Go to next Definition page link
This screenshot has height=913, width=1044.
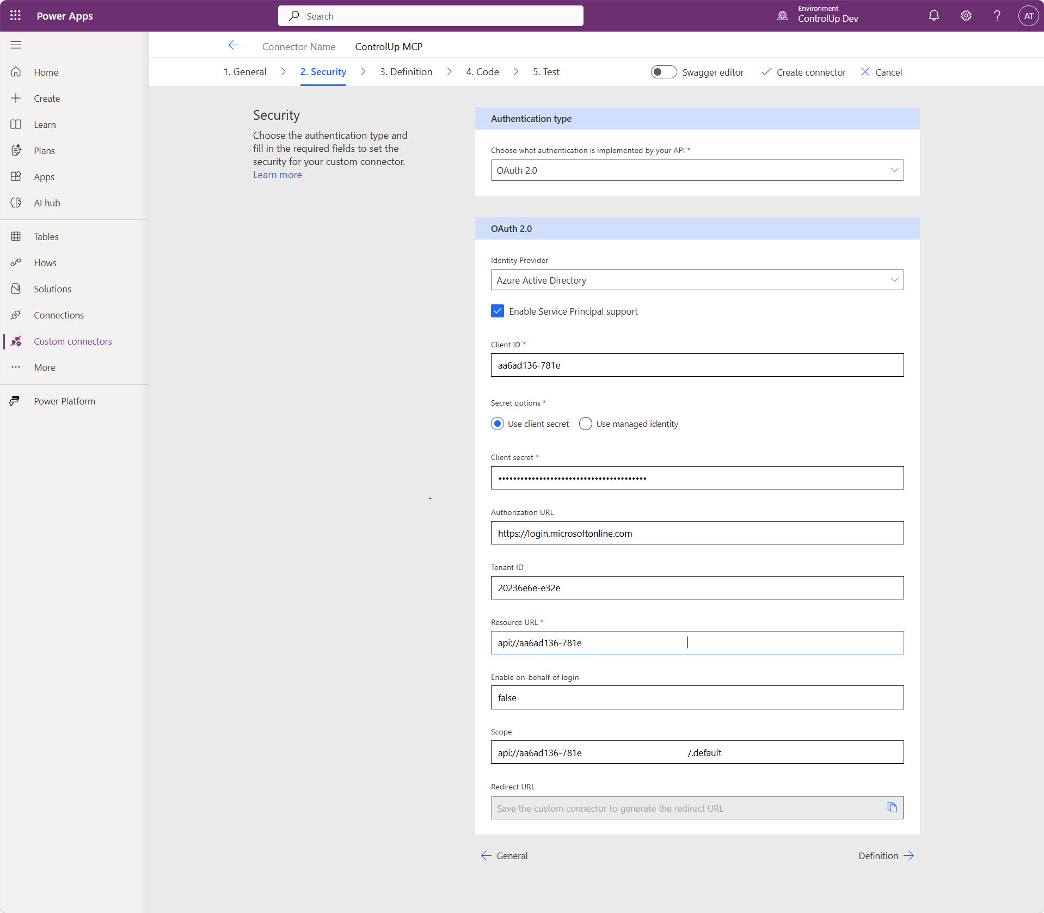pos(886,856)
